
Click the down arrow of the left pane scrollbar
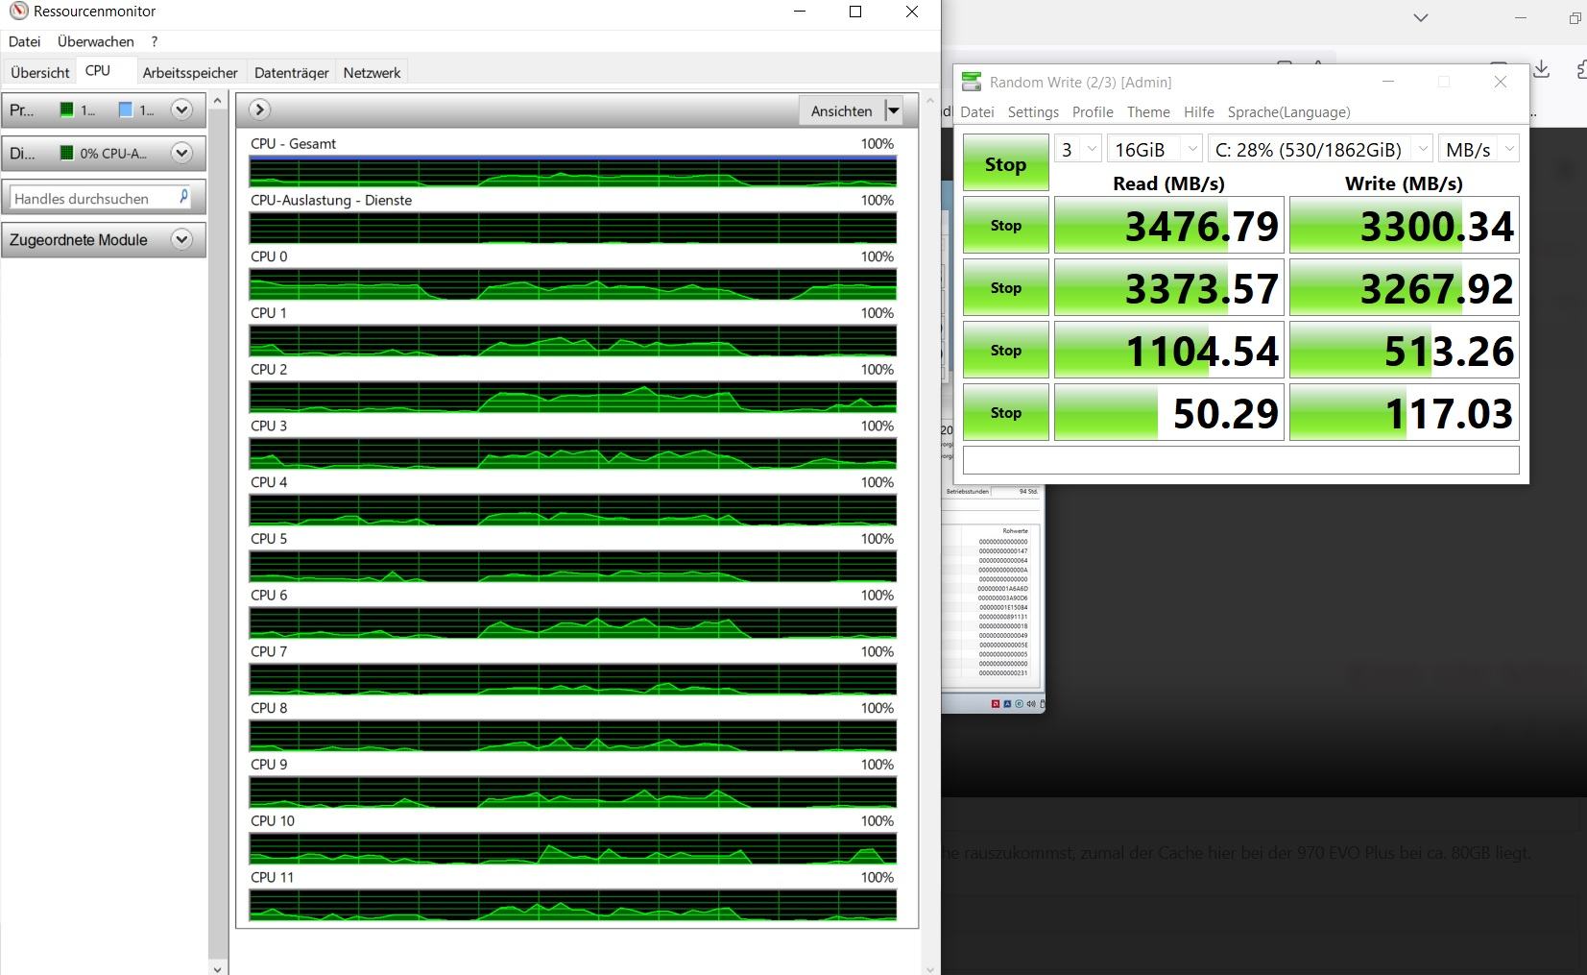pos(218,967)
